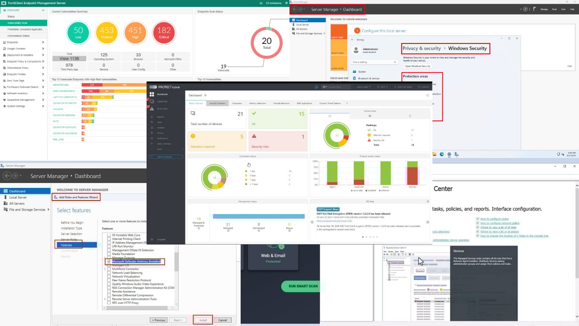Open the Antivirus detections tab
This screenshot has width=579, height=326.
pyautogui.click(x=258, y=103)
